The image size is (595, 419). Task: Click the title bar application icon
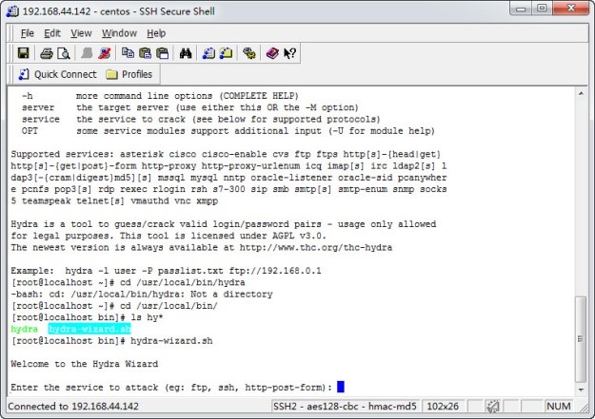click(x=12, y=11)
